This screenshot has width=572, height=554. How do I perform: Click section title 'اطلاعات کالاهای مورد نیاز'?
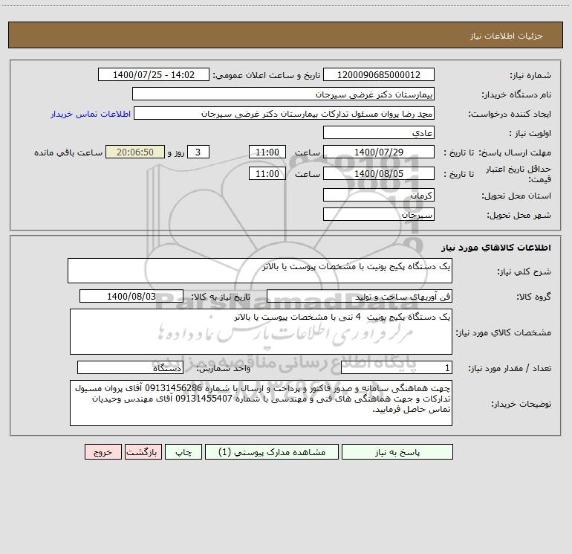pyautogui.click(x=496, y=248)
